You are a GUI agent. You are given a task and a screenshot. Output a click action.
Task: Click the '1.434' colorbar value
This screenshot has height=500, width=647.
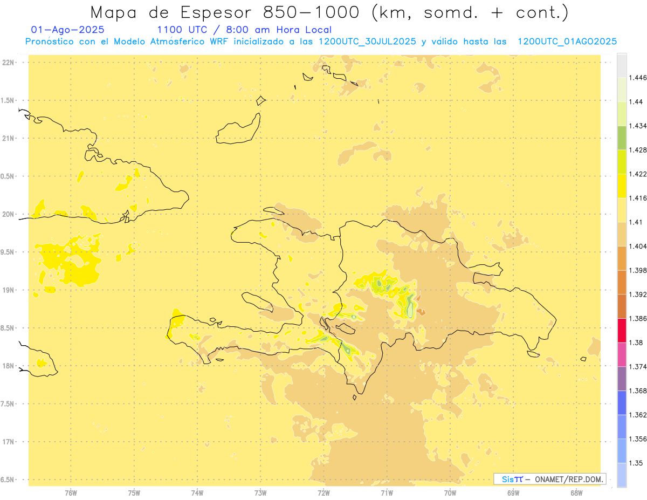point(638,126)
